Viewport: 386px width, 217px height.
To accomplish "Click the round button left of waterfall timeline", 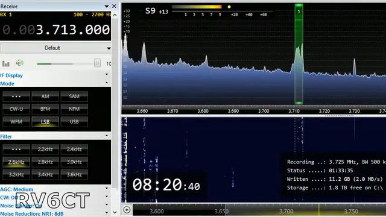I will point(127,210).
